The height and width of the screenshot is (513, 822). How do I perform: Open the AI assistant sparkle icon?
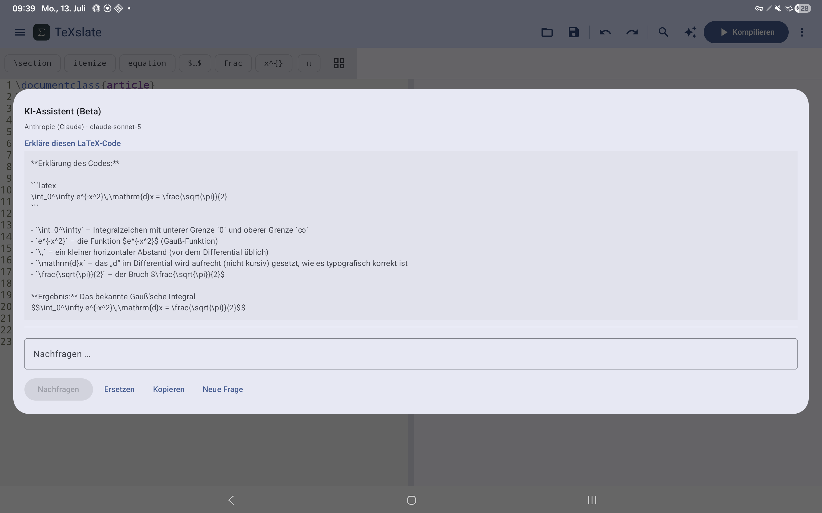tap(690, 32)
